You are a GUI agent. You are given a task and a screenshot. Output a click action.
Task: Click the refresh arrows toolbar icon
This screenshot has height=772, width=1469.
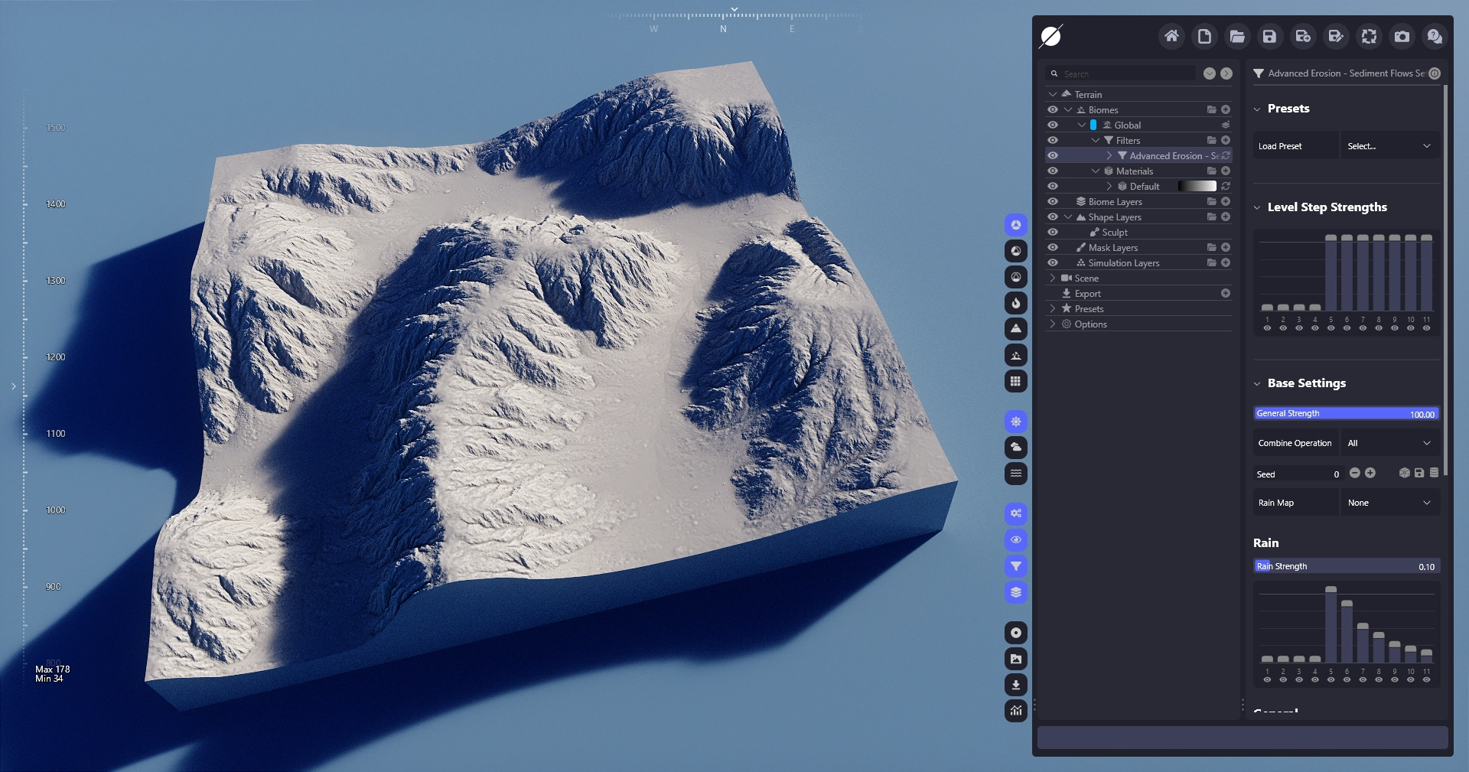1369,36
